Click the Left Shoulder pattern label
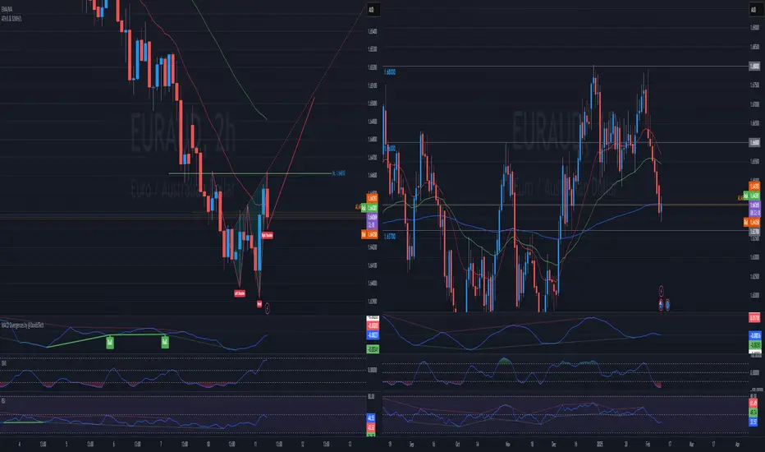Image resolution: width=765 pixels, height=452 pixels. tap(240, 293)
